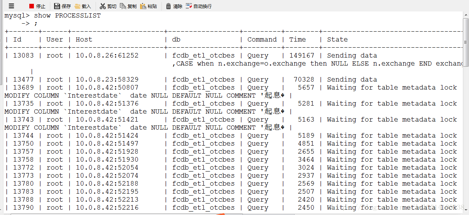The height and width of the screenshot is (215, 469).
Task: Copy selection using 复制
Action: click(128, 6)
